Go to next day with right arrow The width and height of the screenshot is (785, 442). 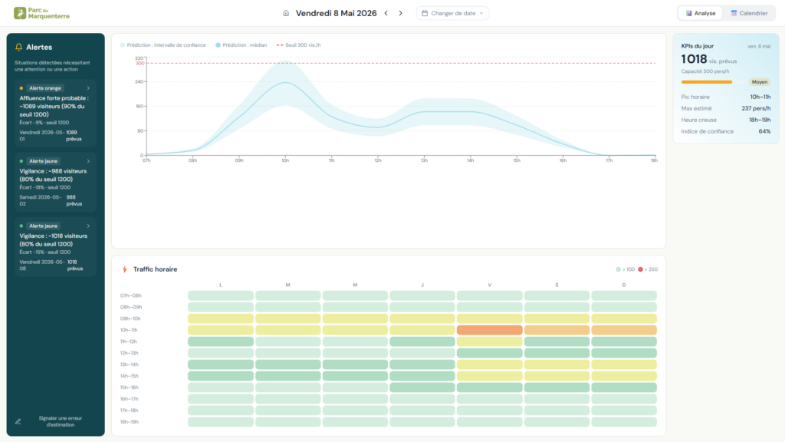click(400, 13)
